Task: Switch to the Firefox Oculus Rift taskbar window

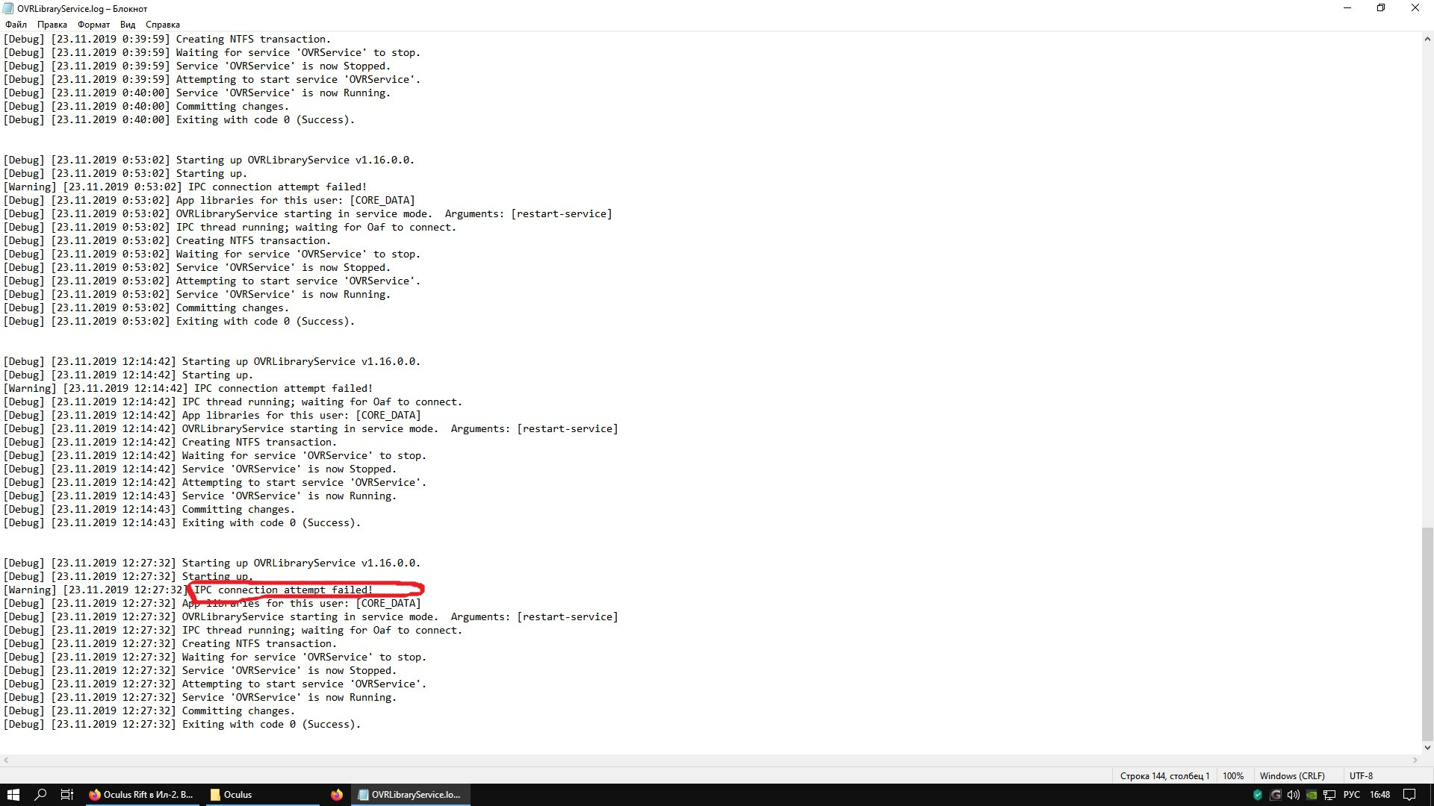Action: tap(140, 795)
